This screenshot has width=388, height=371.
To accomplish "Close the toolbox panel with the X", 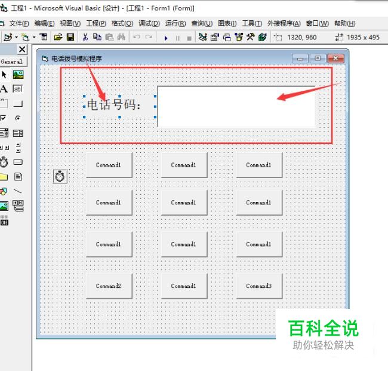I will [22, 49].
